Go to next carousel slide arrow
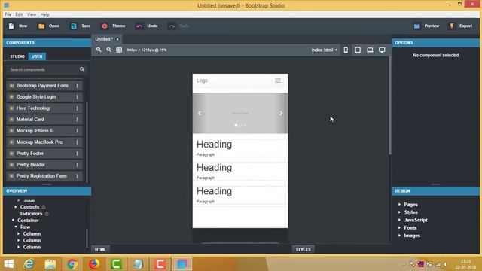This screenshot has width=482, height=271. point(281,114)
